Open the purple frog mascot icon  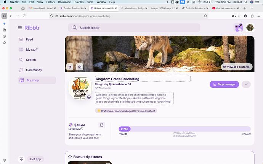tap(239, 28)
